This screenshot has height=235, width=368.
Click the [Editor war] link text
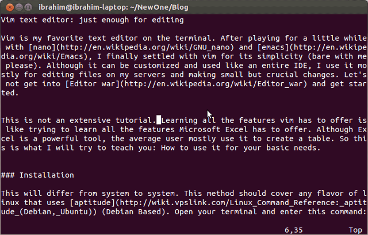coord(93,84)
